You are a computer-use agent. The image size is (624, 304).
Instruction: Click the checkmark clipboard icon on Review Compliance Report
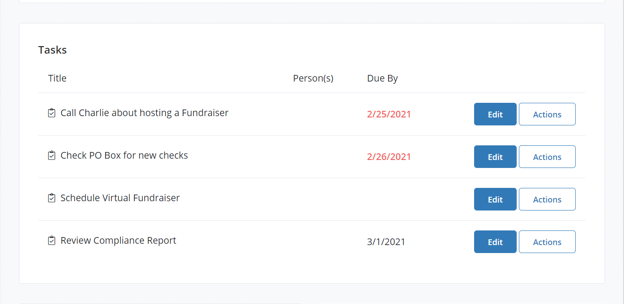[x=51, y=240]
